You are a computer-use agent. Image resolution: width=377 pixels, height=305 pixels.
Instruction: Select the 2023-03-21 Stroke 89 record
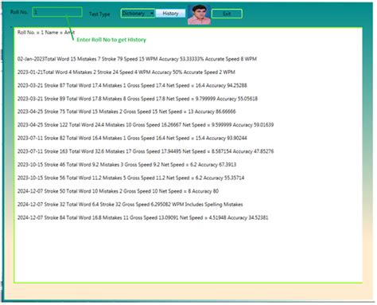138,99
